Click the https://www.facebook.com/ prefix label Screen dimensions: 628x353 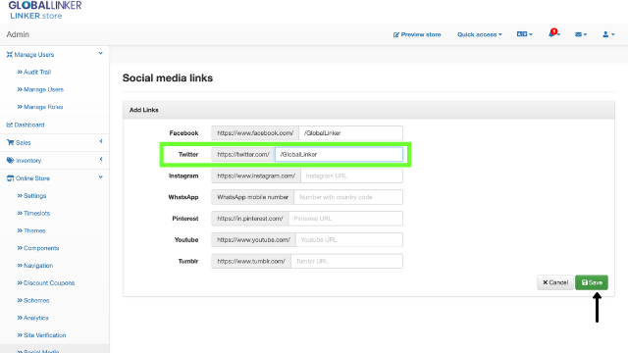[255, 133]
